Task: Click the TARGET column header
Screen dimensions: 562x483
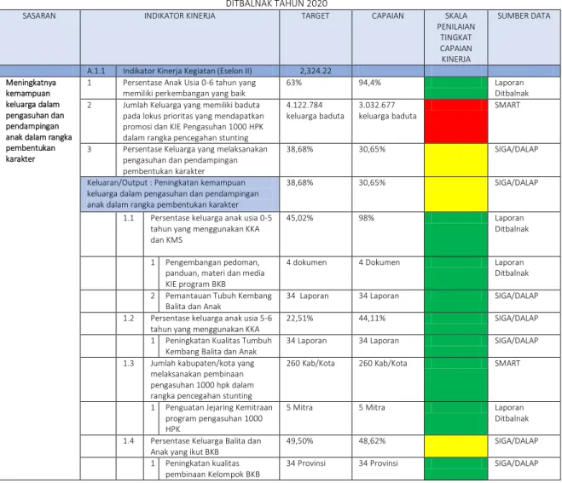Action: click(316, 37)
